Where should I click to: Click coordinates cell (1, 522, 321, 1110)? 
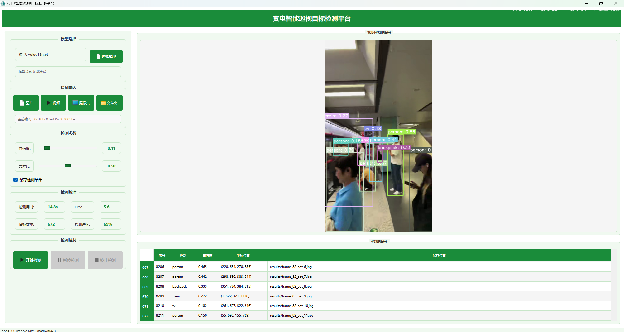pos(243,296)
